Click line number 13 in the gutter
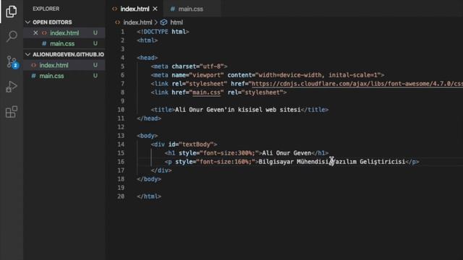 tap(121, 136)
